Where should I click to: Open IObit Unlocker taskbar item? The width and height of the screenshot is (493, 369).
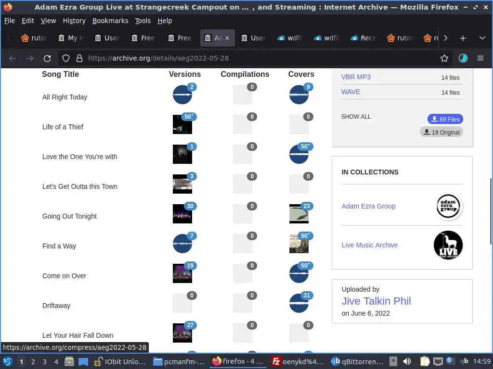tap(120, 362)
